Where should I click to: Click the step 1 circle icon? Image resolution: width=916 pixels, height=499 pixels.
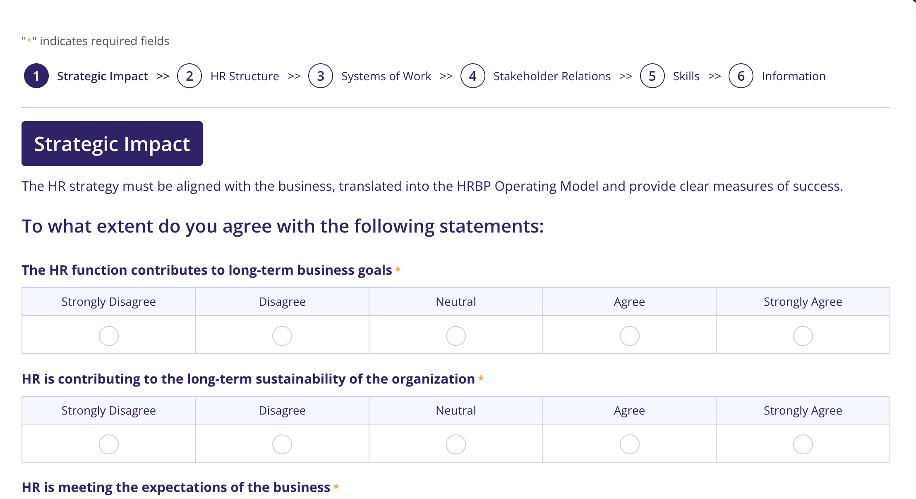coord(36,76)
